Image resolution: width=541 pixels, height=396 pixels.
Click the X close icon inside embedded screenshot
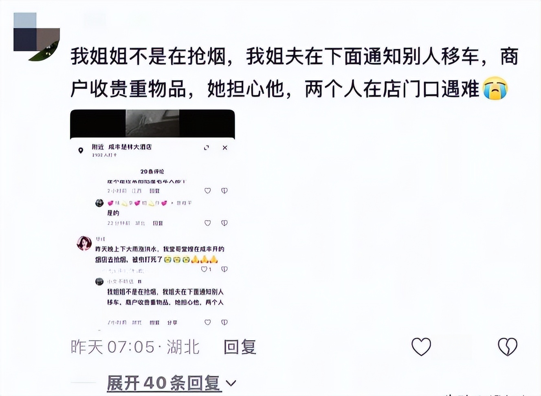click(x=225, y=147)
